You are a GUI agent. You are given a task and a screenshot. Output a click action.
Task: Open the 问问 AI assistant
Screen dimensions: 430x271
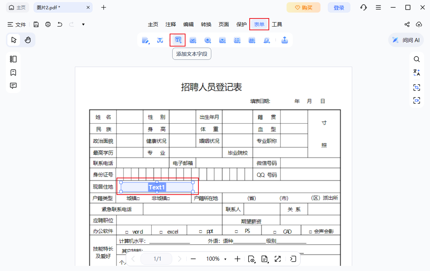[406, 40]
